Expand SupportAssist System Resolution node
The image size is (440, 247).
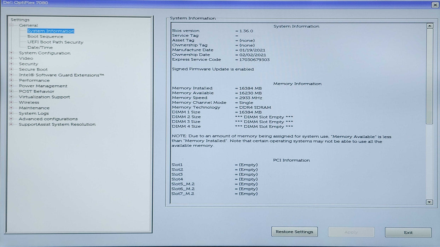(x=12, y=125)
